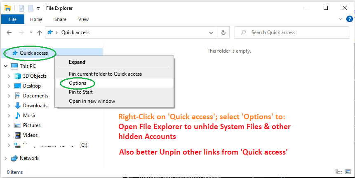Viewport: 355px width, 178px height.
Task: Expand the Downloads folder tree node
Action: point(9,106)
